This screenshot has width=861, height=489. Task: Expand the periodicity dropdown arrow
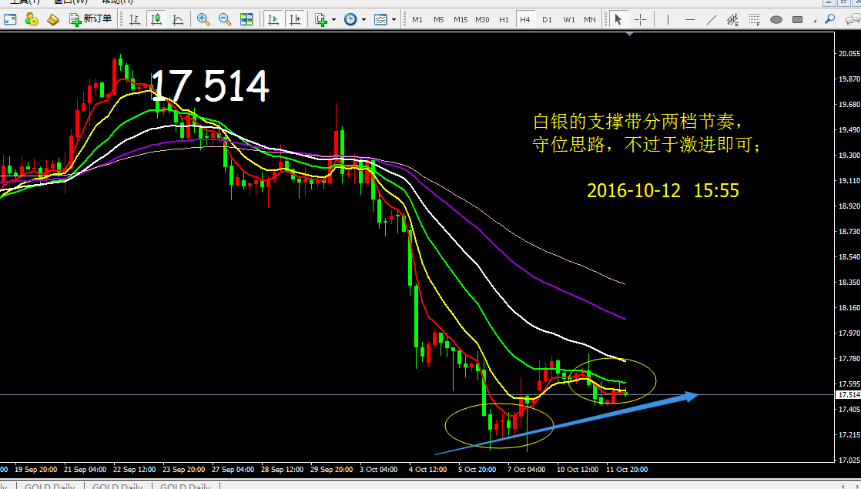coord(363,20)
